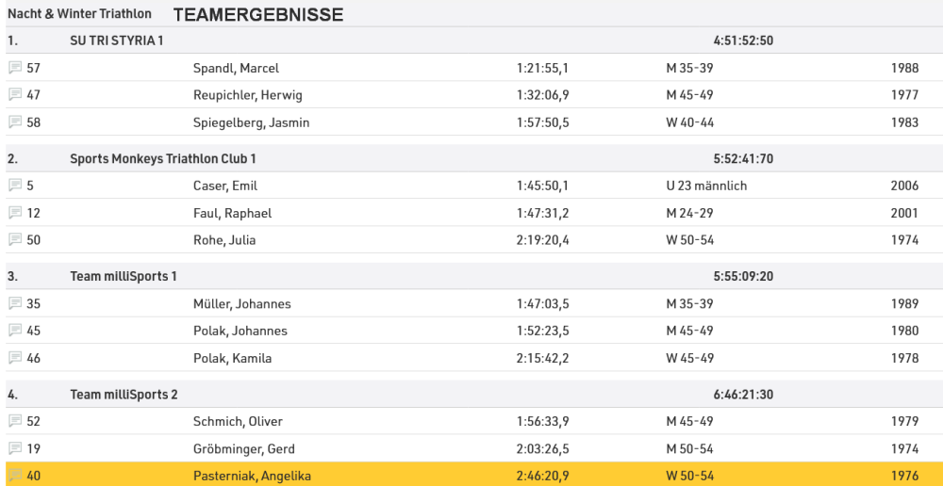Click comment icon next to bib 5
This screenshot has height=486, width=943.
[x=15, y=186]
